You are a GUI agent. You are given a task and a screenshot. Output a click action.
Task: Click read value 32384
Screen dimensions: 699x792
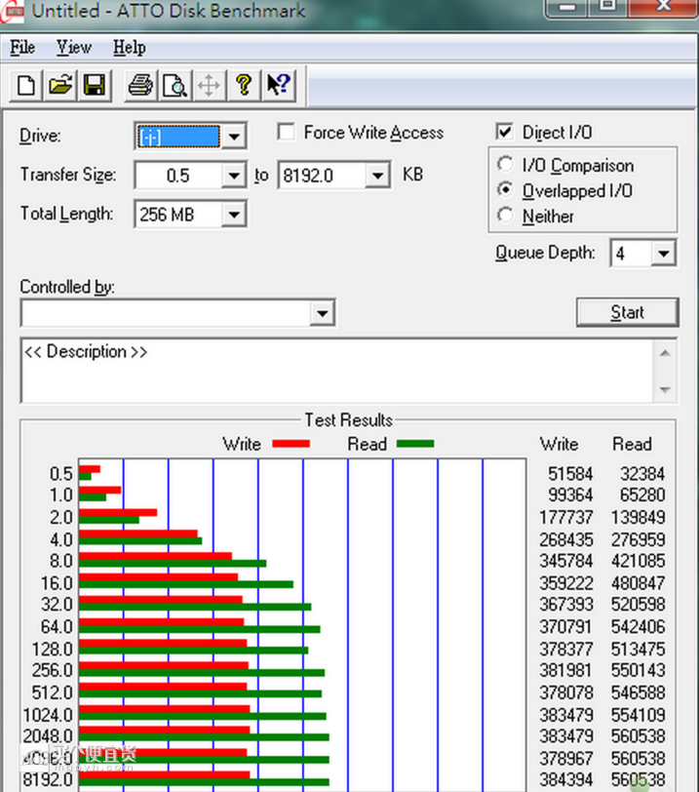642,474
